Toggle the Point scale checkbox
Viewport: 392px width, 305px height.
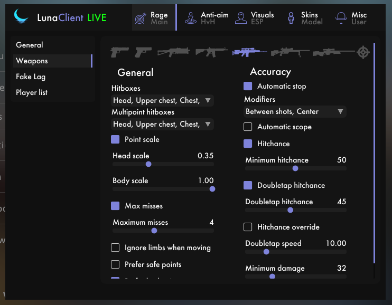tap(115, 139)
